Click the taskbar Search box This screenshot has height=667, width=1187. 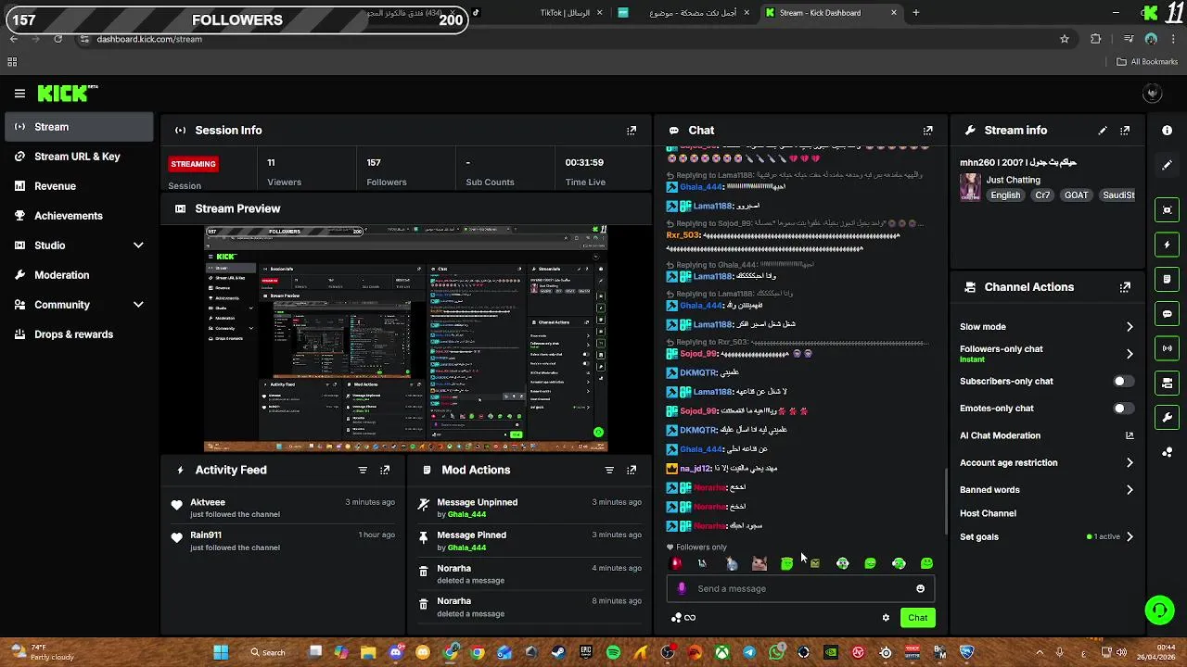[268, 652]
